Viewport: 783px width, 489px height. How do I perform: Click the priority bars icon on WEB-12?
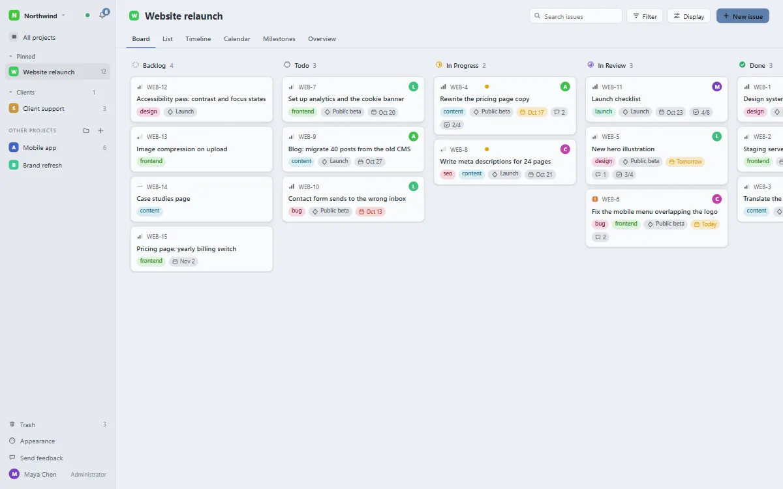tap(140, 87)
